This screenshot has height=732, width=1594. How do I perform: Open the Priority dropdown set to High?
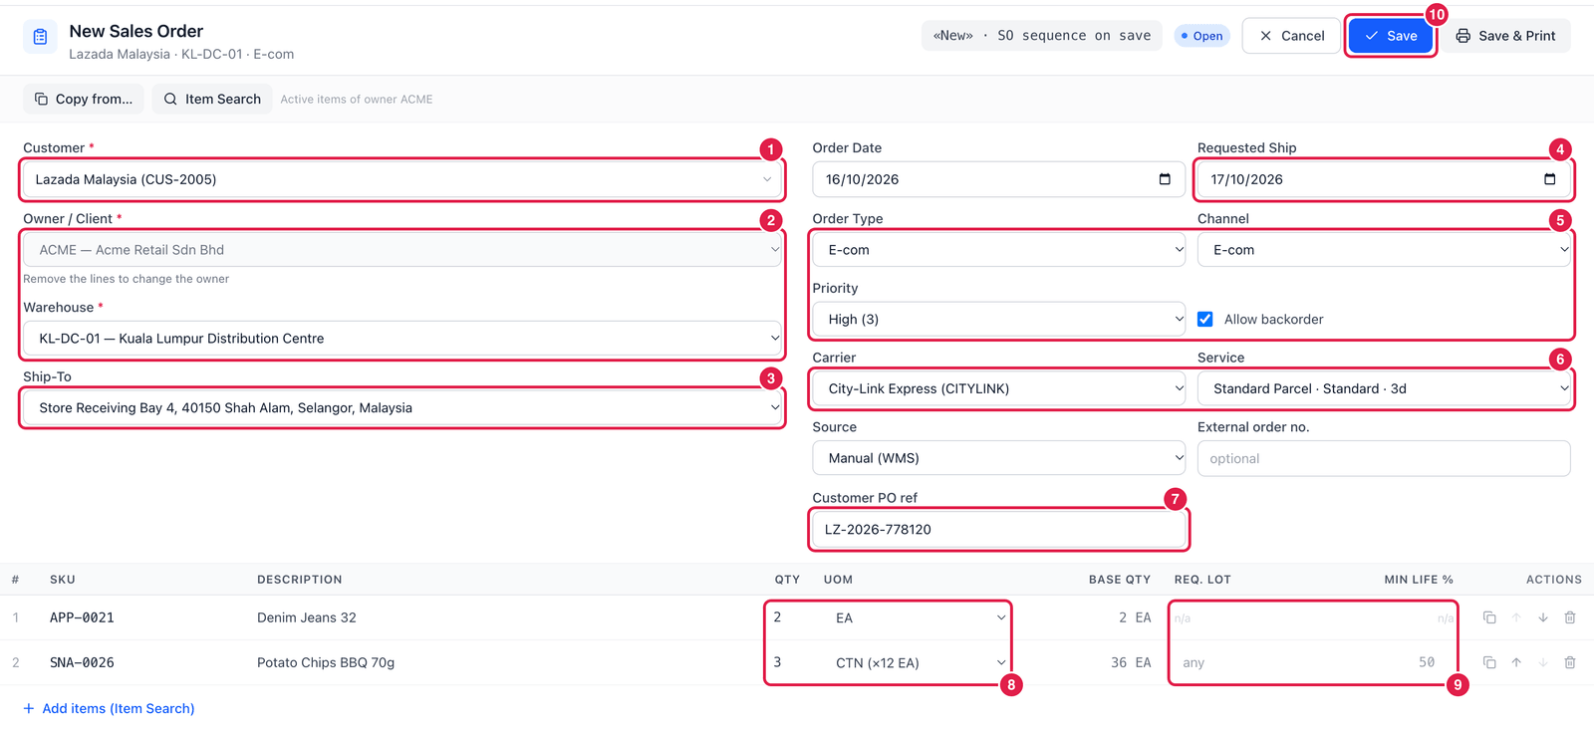(999, 320)
